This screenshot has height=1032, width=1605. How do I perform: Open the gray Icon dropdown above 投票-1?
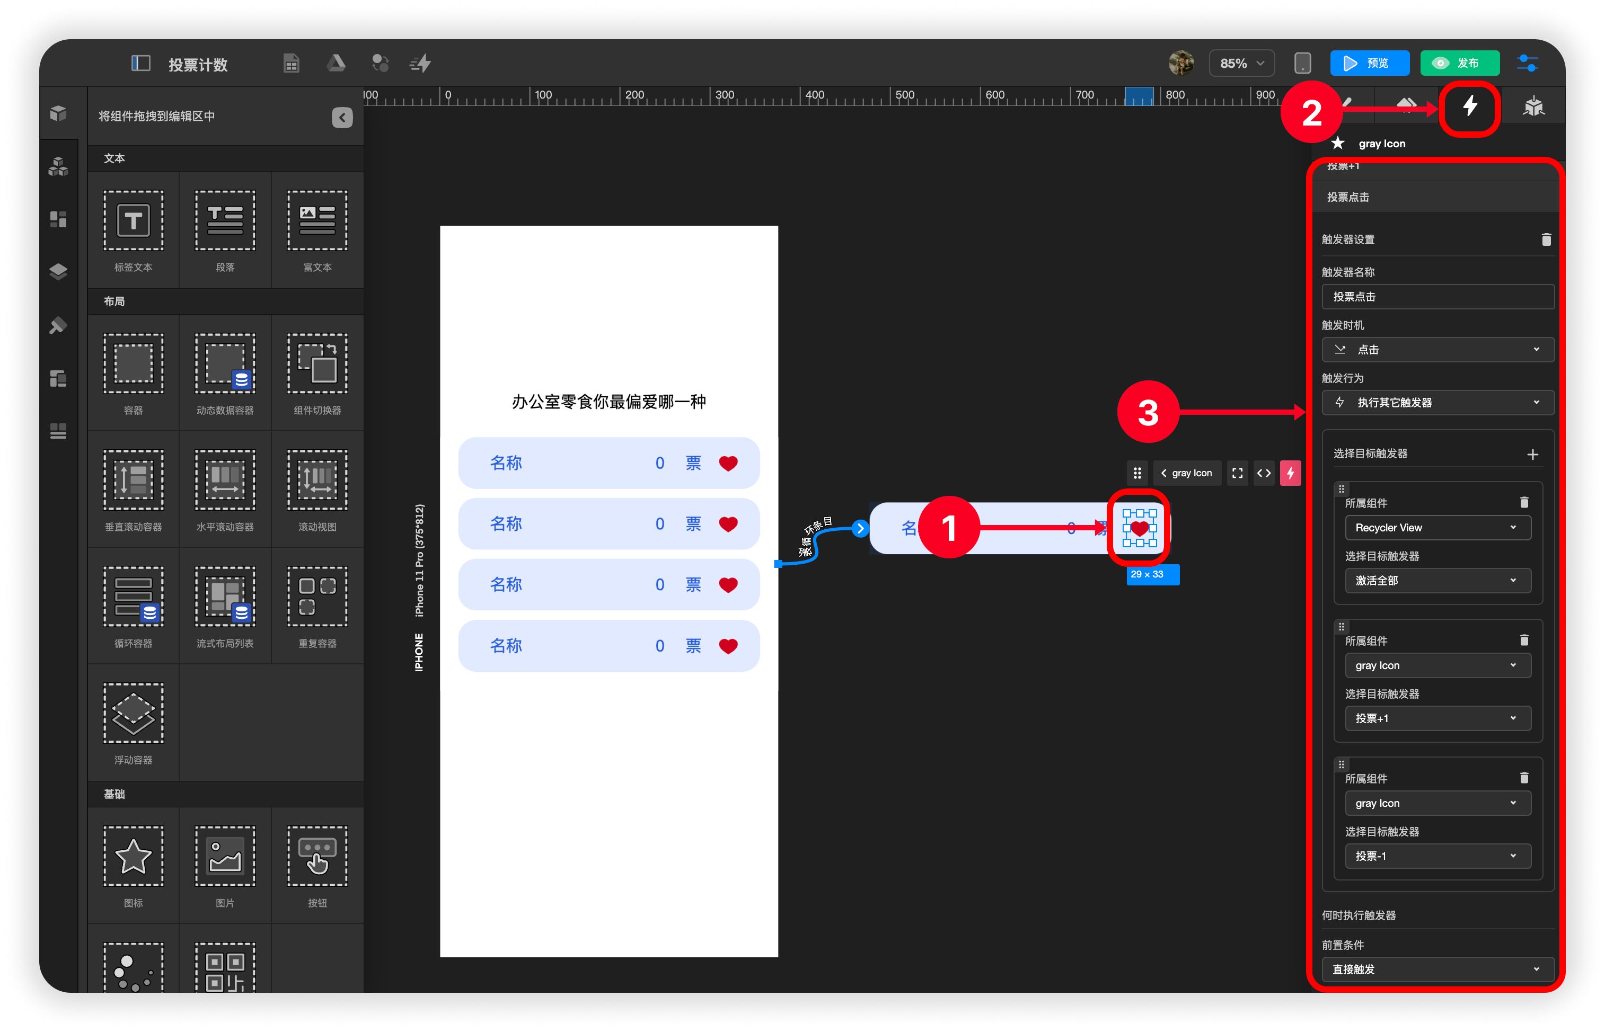tap(1438, 803)
